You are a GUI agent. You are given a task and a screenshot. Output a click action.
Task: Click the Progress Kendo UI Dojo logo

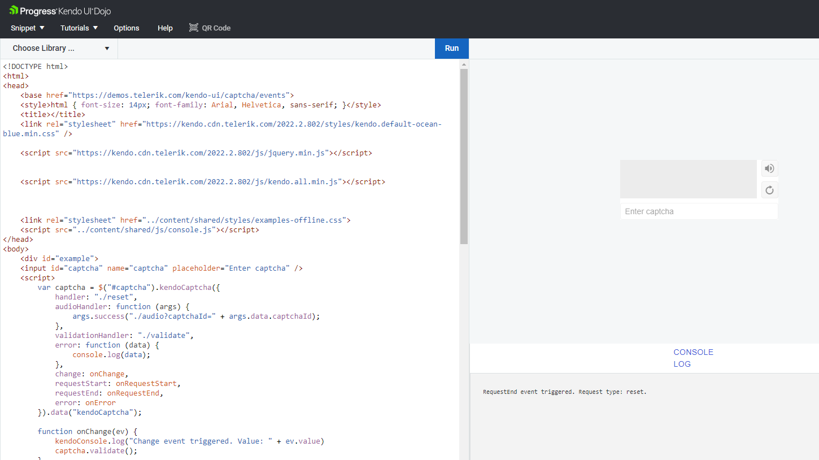[60, 10]
